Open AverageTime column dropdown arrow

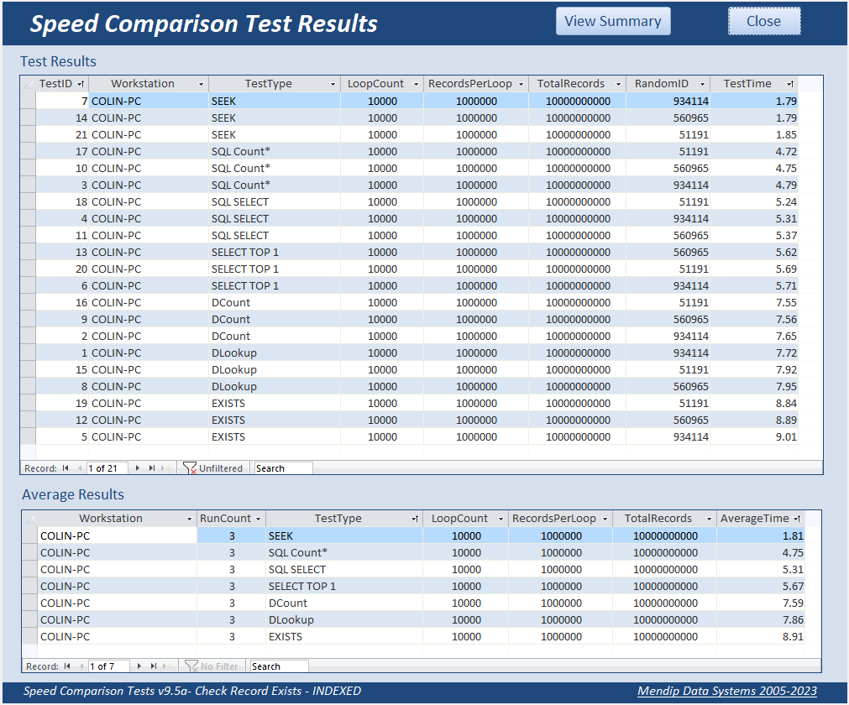point(797,519)
